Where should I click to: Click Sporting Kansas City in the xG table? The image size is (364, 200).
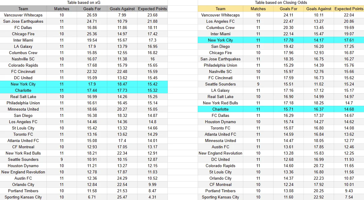[x=23, y=197]
